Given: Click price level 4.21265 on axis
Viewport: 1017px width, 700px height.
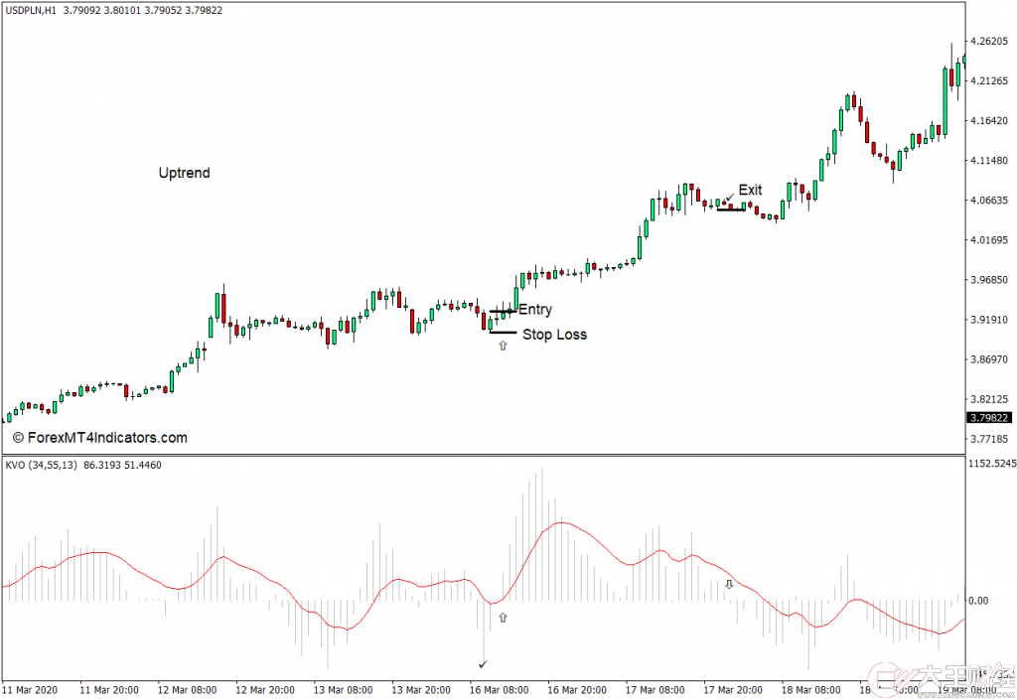Looking at the screenshot, I should pyautogui.click(x=989, y=80).
